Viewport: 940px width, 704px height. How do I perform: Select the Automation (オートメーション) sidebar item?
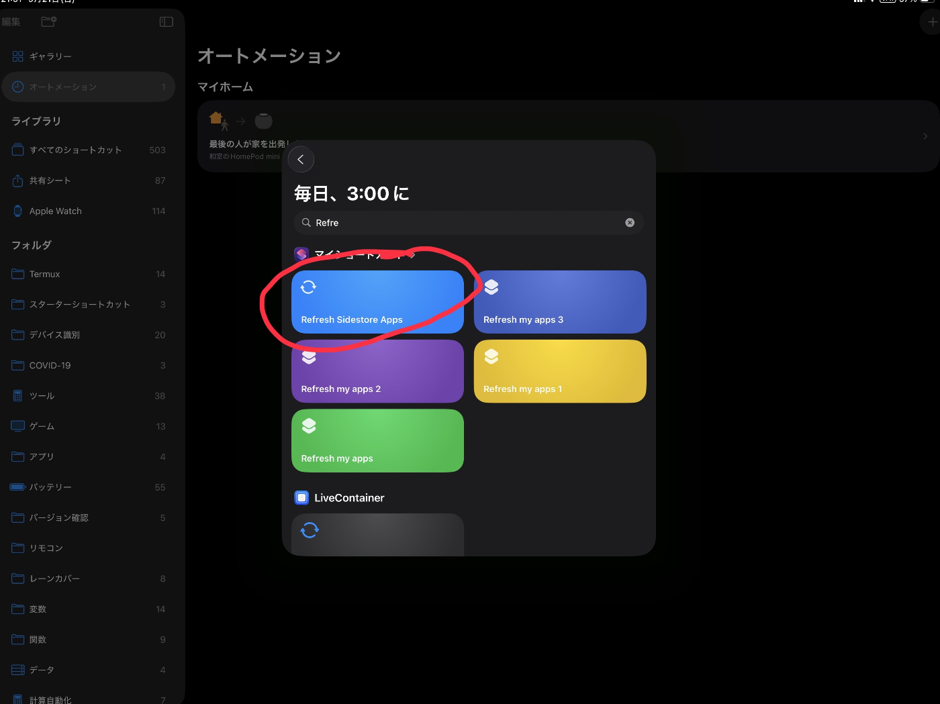[x=89, y=87]
